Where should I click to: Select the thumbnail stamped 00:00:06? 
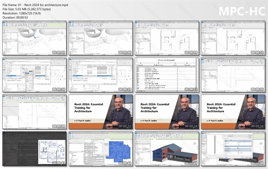[101, 38]
